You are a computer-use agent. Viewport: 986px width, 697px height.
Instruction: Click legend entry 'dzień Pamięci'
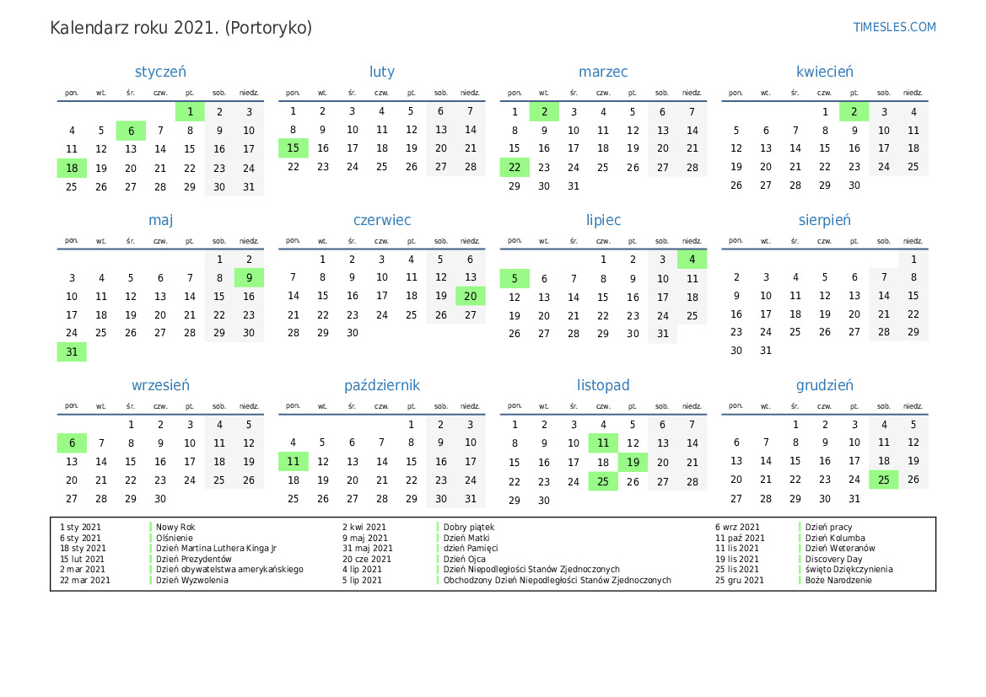471,548
